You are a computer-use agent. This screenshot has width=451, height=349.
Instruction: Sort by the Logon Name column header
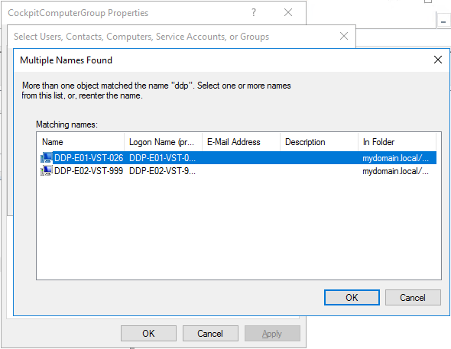[x=163, y=142]
